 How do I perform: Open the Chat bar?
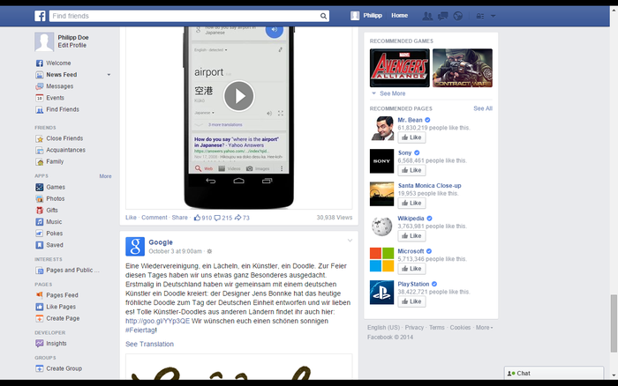554,373
